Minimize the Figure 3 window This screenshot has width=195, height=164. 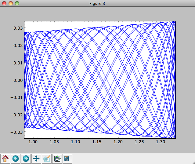pos(11,3)
